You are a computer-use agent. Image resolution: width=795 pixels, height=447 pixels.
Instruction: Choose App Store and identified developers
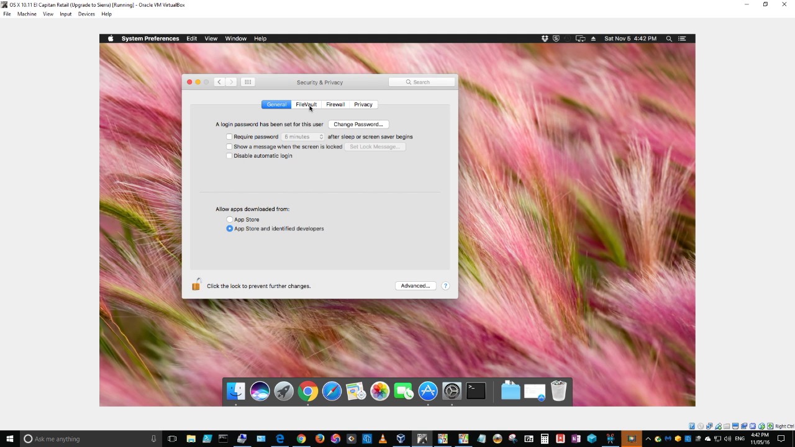pos(230,228)
